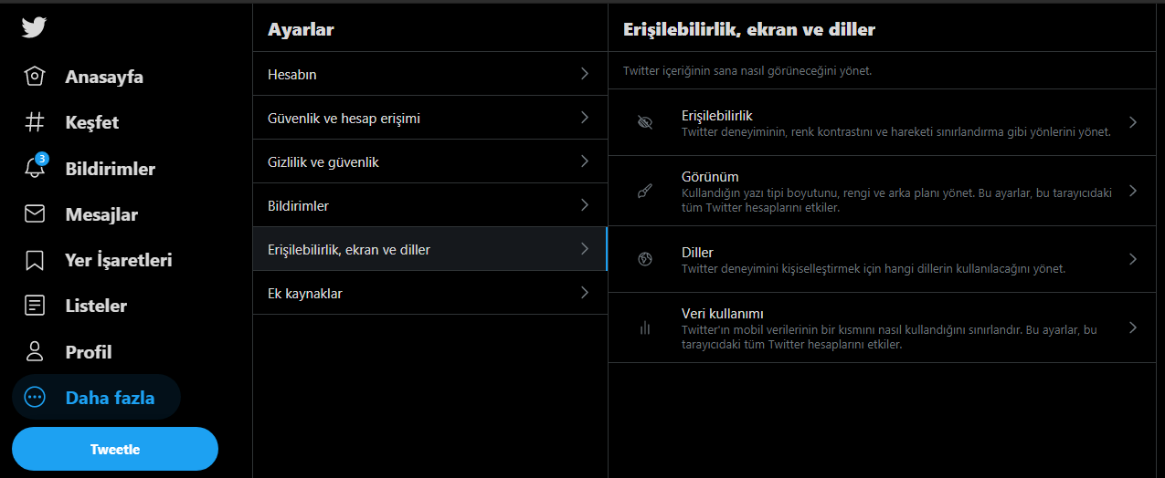Open the Erişilebilirlik accessibility option
The image size is (1165, 478).
(717, 116)
